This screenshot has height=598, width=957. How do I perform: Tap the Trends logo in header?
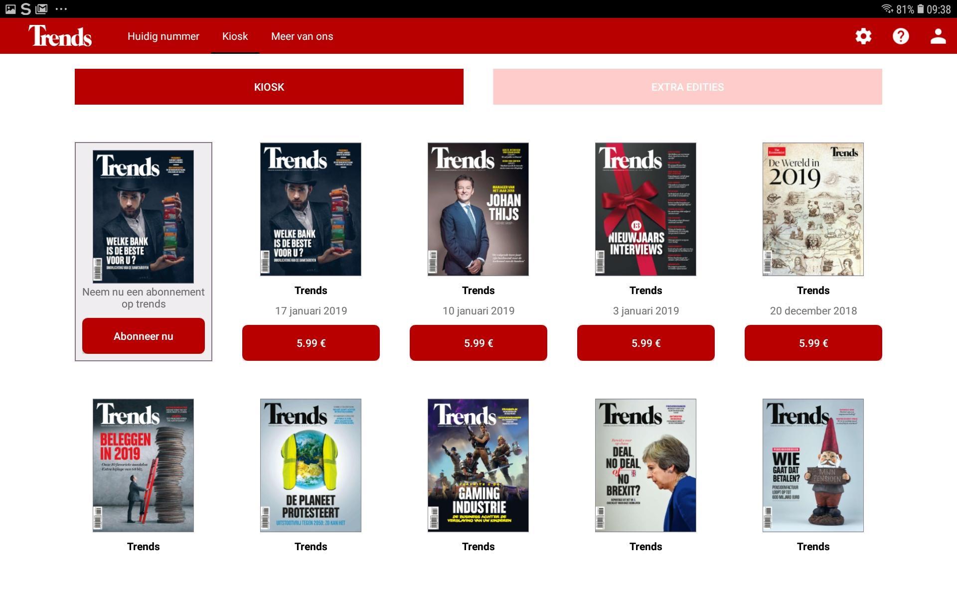[x=60, y=36]
